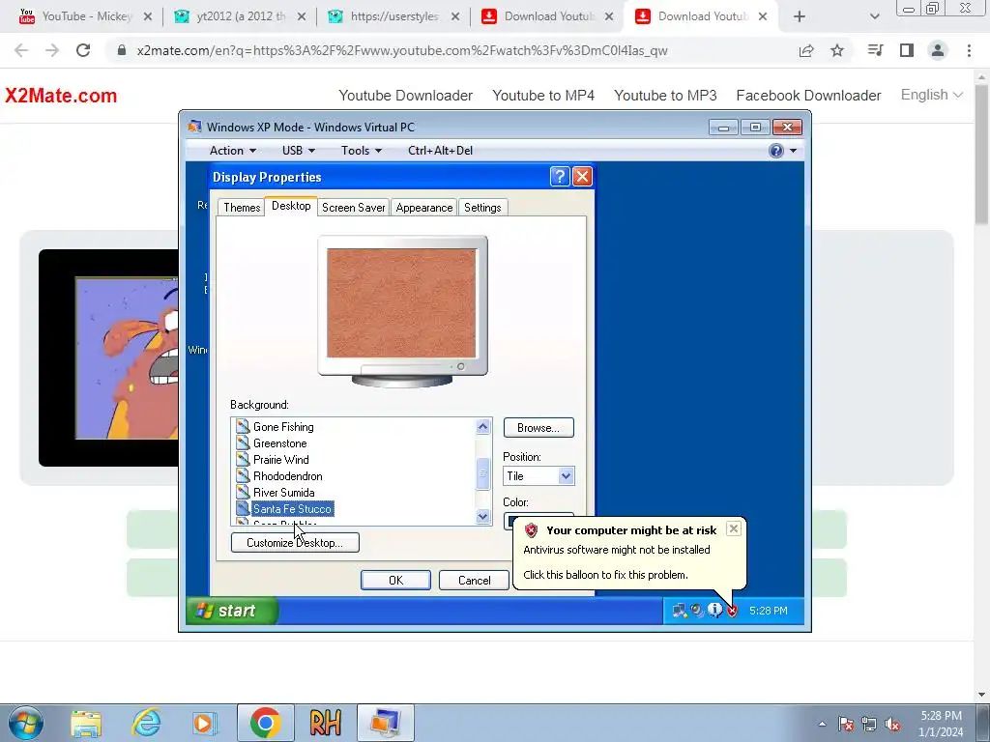Open the tab search chevron
Screen dimensions: 990x742
(x=874, y=16)
